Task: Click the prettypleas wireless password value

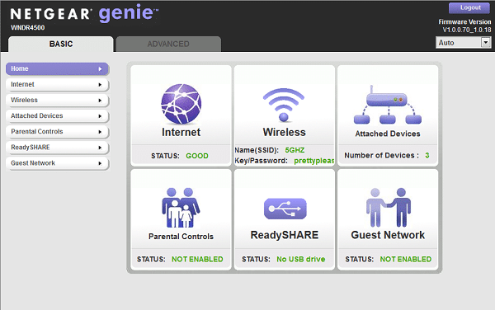Action: [313, 161]
